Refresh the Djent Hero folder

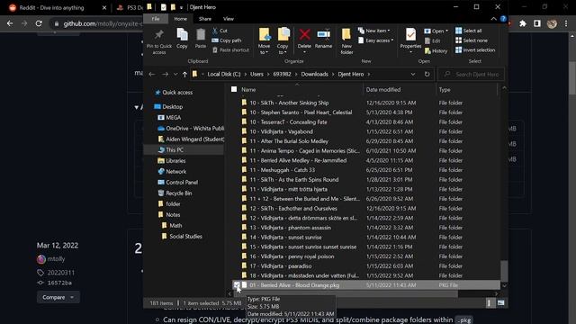click(427, 74)
